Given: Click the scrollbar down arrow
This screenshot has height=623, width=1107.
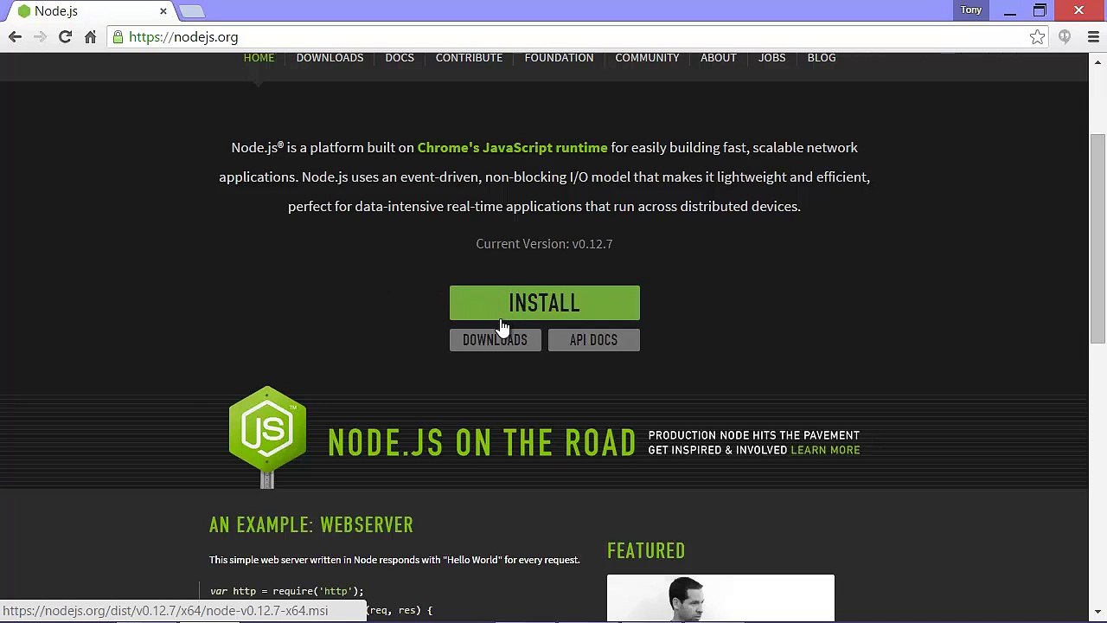Looking at the screenshot, I should pyautogui.click(x=1097, y=612).
